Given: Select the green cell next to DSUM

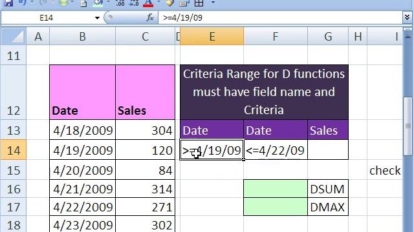Looking at the screenshot, I should click(276, 189).
